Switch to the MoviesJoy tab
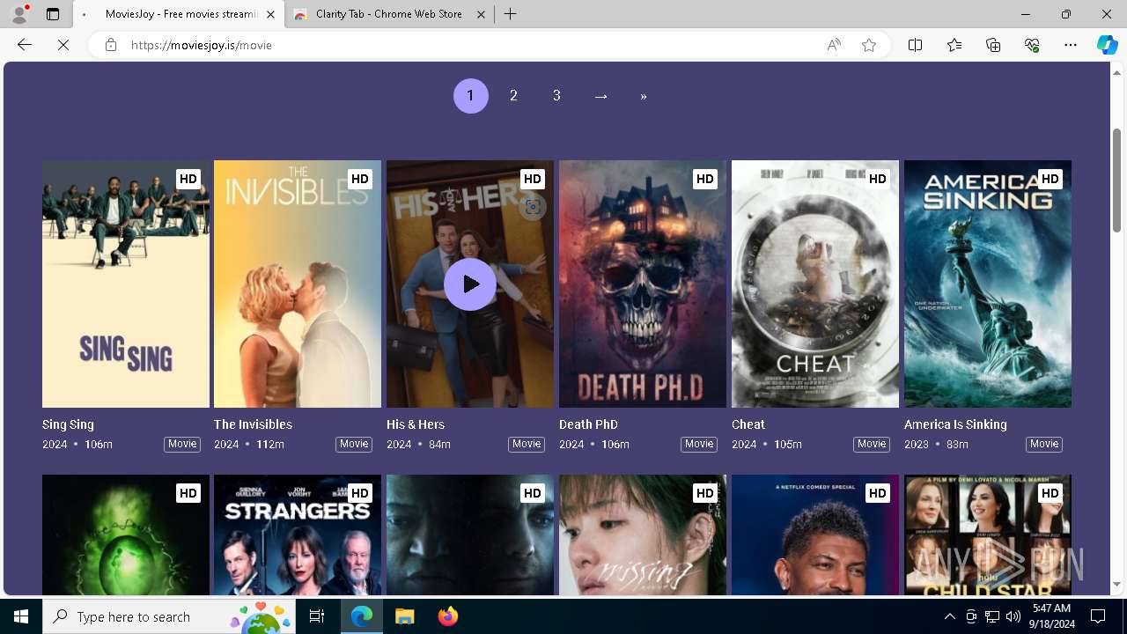Image resolution: width=1127 pixels, height=634 pixels. pyautogui.click(x=179, y=14)
